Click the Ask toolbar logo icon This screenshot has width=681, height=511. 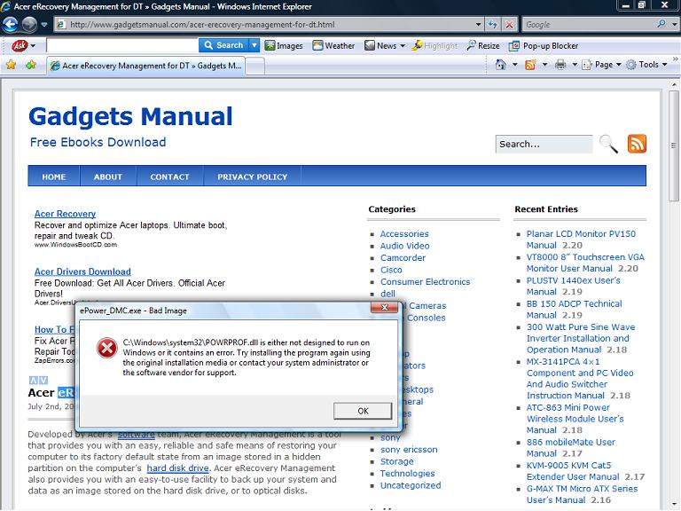[x=20, y=45]
